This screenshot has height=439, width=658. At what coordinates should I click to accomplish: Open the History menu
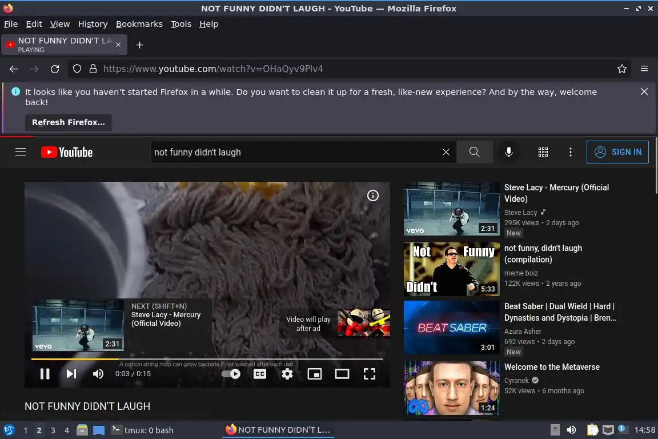point(93,24)
